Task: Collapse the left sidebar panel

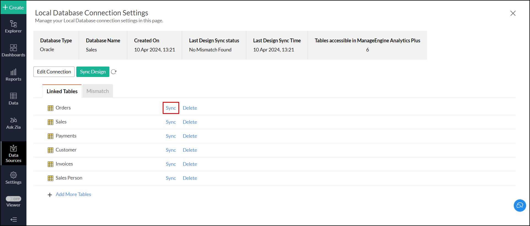Action: tap(13, 219)
